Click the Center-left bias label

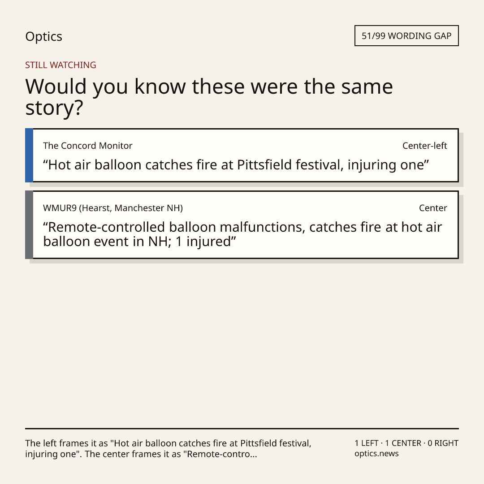click(424, 146)
